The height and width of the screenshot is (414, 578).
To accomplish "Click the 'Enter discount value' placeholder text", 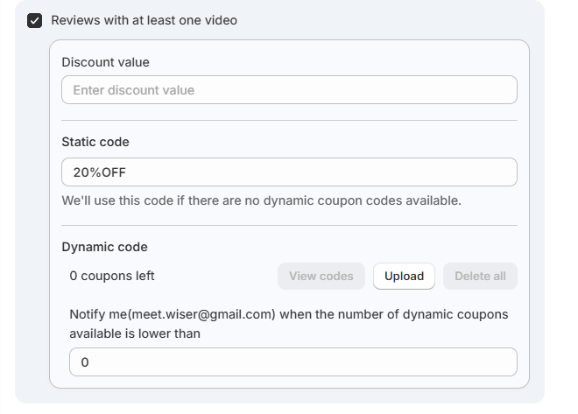I will tap(134, 90).
